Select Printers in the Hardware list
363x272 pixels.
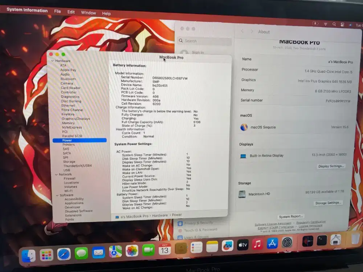coord(69,145)
